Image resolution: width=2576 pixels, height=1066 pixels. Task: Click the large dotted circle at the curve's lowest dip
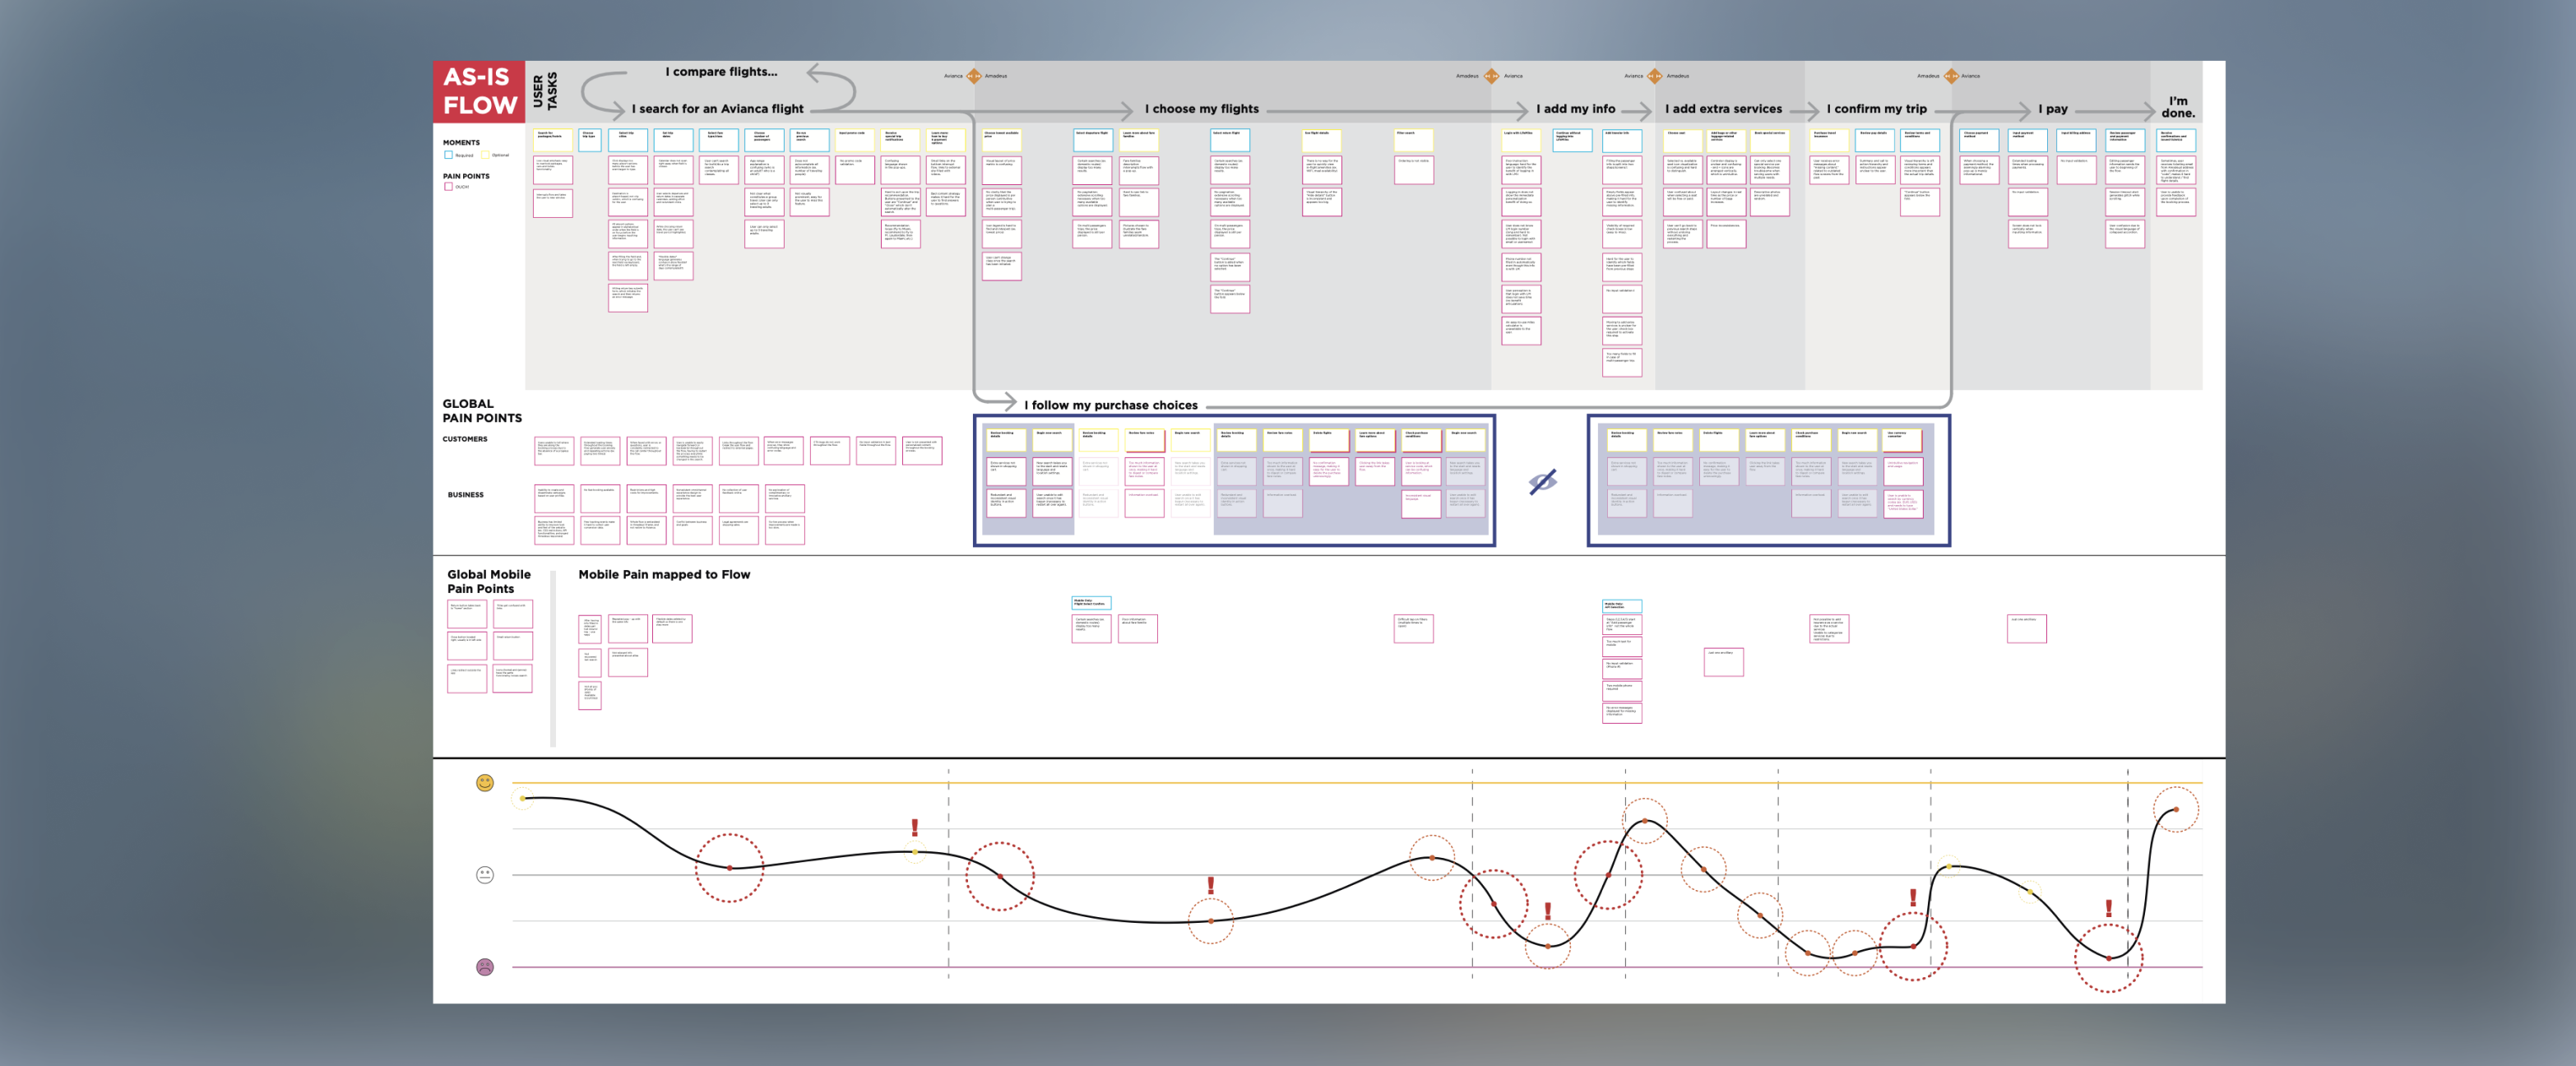(x=2108, y=957)
